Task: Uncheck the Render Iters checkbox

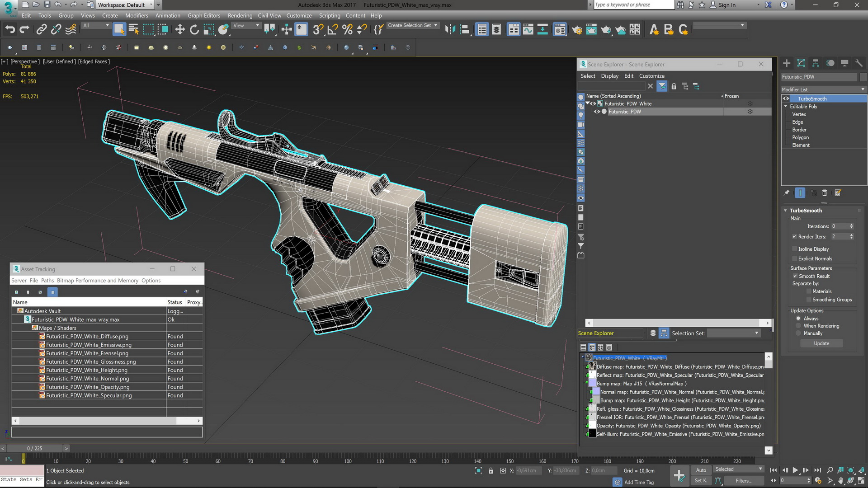Action: pyautogui.click(x=794, y=236)
